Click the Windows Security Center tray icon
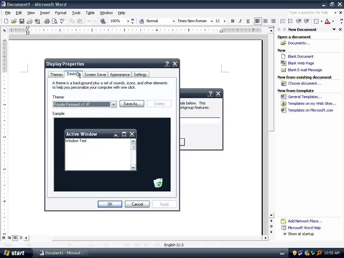The image size is (344, 258). pyautogui.click(x=295, y=253)
